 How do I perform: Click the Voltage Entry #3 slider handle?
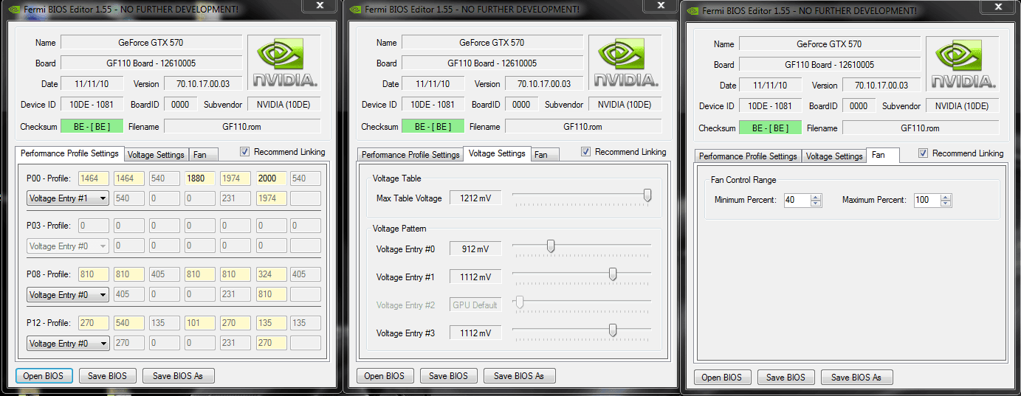coord(613,330)
